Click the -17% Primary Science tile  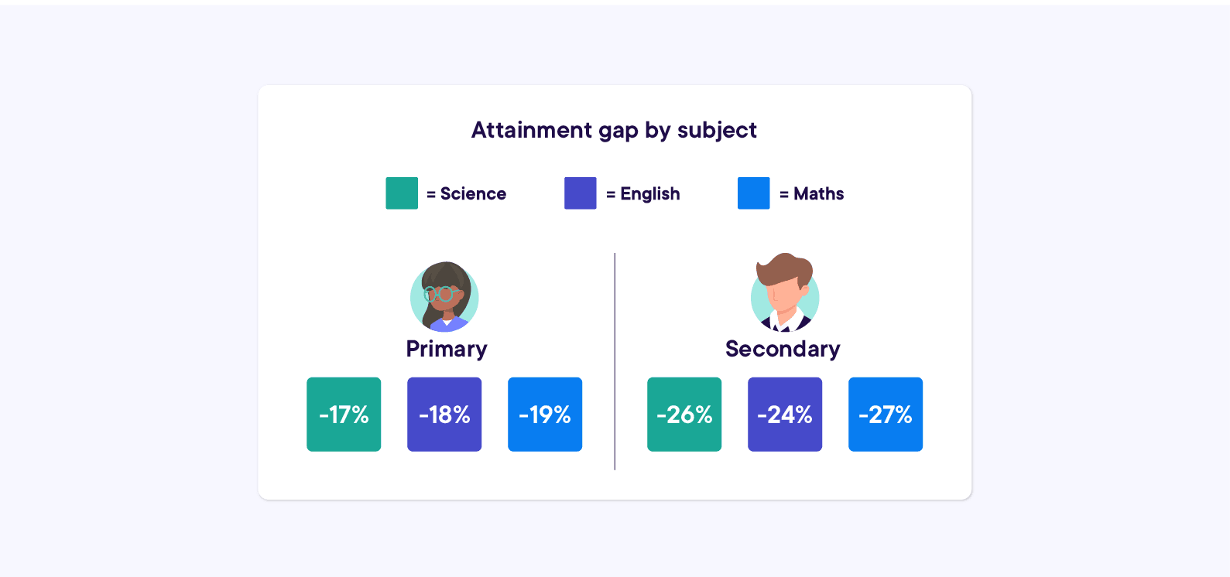pos(344,415)
